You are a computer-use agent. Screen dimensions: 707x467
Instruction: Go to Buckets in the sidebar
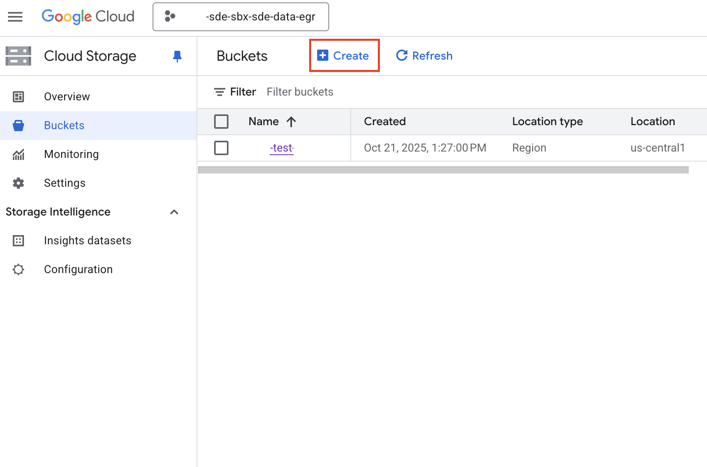[64, 126]
